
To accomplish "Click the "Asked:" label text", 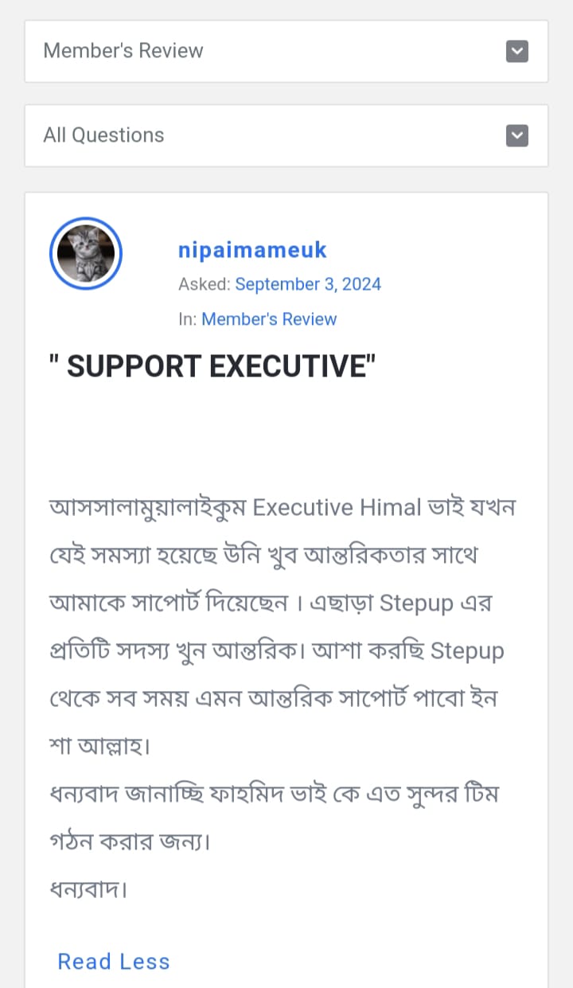I will click(x=205, y=284).
